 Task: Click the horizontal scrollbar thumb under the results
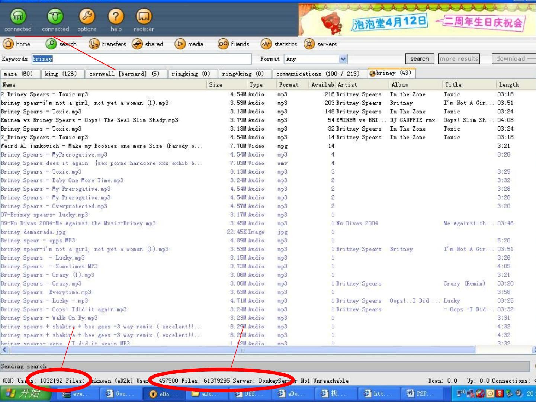point(243,350)
